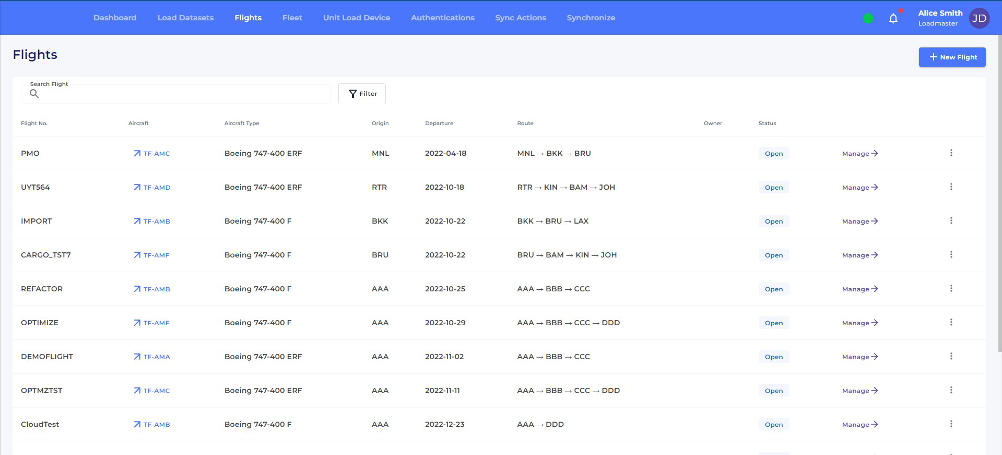The width and height of the screenshot is (1002, 455).
Task: Open the TF-AMD aircraft link in the UYT564 row
Action: tap(152, 188)
